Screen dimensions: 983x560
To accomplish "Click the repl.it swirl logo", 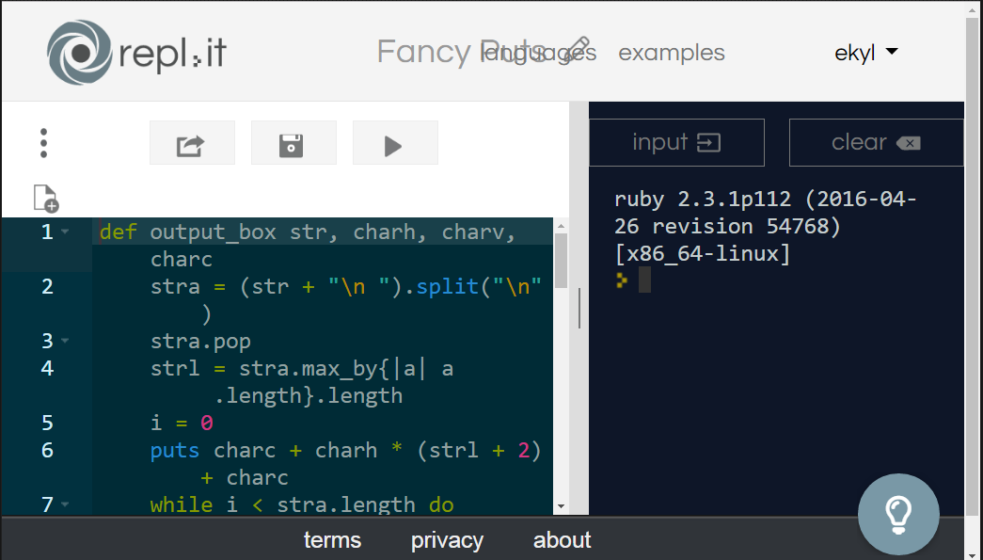I will (x=80, y=53).
